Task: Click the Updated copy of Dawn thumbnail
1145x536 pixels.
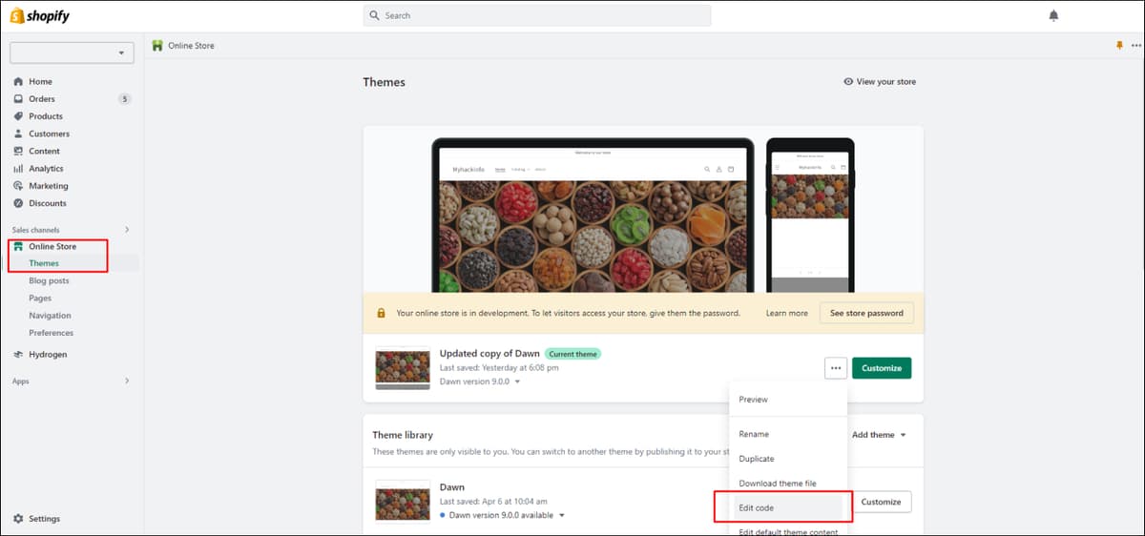Action: (403, 368)
